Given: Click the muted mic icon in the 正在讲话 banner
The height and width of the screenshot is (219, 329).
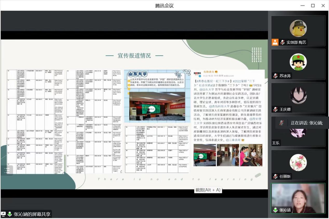Looking at the screenshot, I should 281,123.
